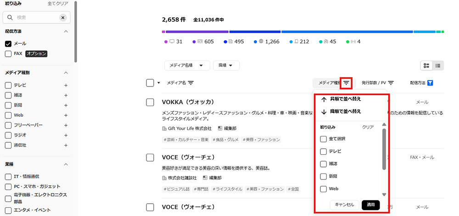Click the media type column filter icon
This screenshot has width=459, height=216.
(347, 83)
